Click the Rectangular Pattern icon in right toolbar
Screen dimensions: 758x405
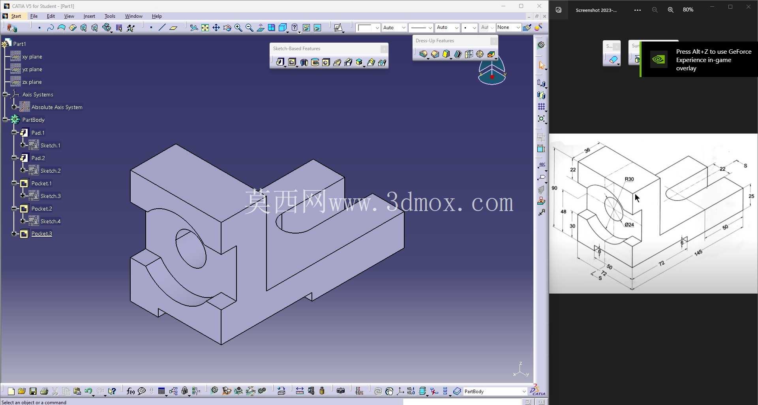point(541,107)
